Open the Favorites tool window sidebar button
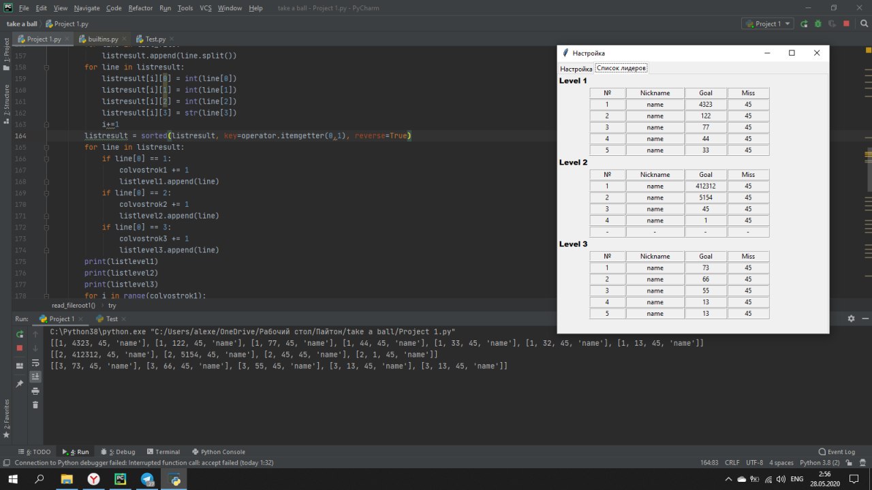872x490 pixels. pyautogui.click(x=6, y=419)
